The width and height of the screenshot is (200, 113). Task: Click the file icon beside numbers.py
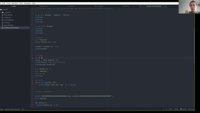pyautogui.click(x=3, y=18)
